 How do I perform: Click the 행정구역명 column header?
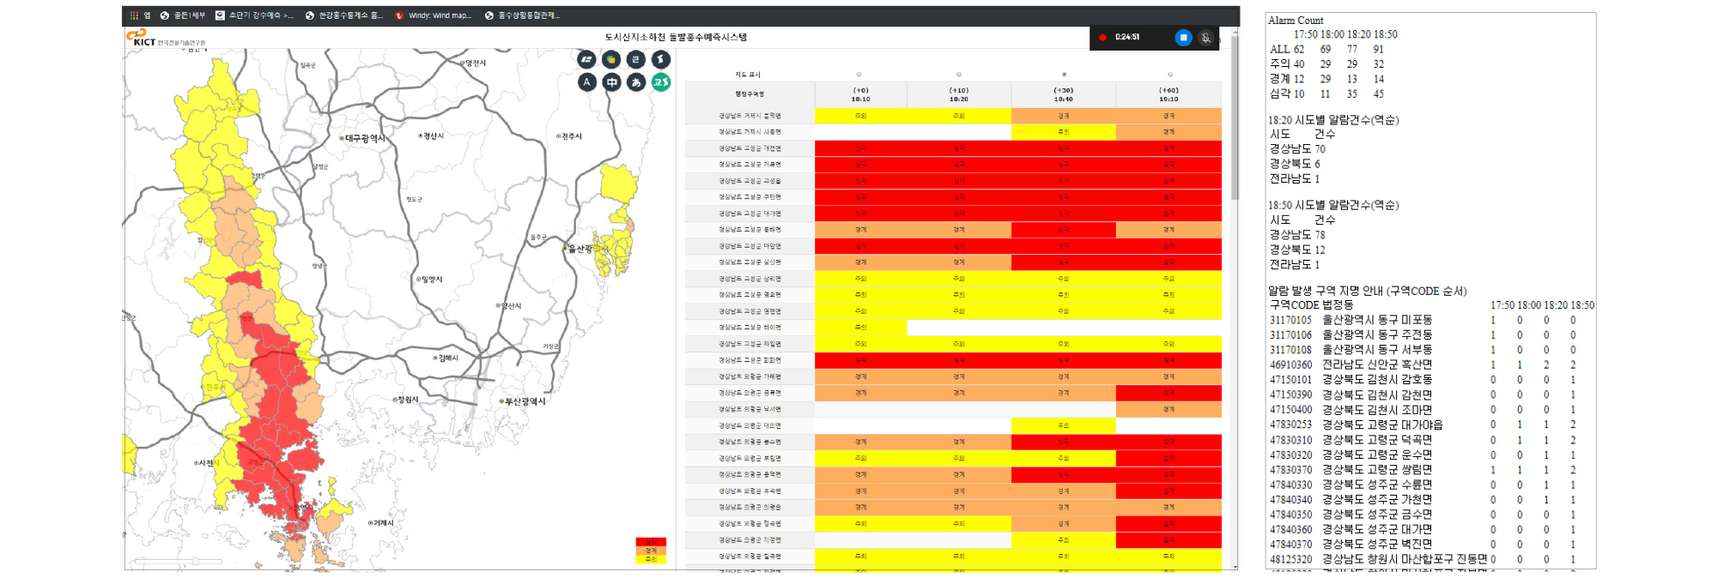pos(749,94)
